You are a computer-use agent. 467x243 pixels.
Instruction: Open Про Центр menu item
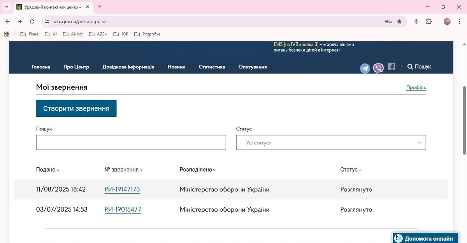pos(76,67)
